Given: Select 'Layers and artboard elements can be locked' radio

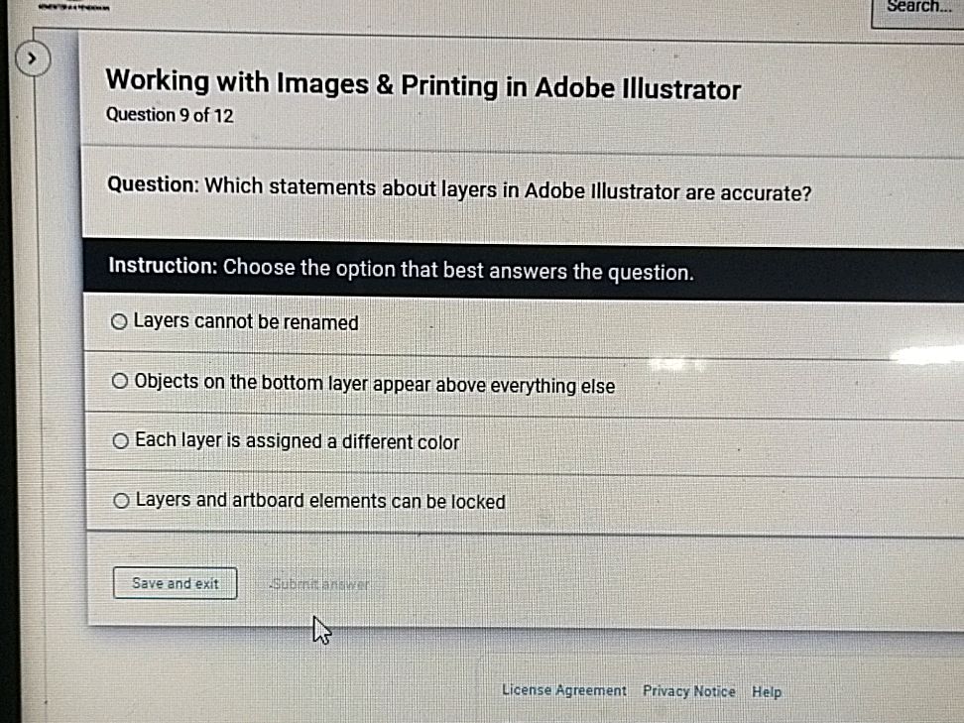Looking at the screenshot, I should point(121,501).
